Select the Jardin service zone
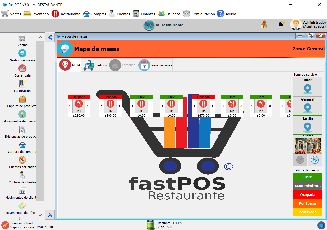The image size is (327, 230). (307, 124)
